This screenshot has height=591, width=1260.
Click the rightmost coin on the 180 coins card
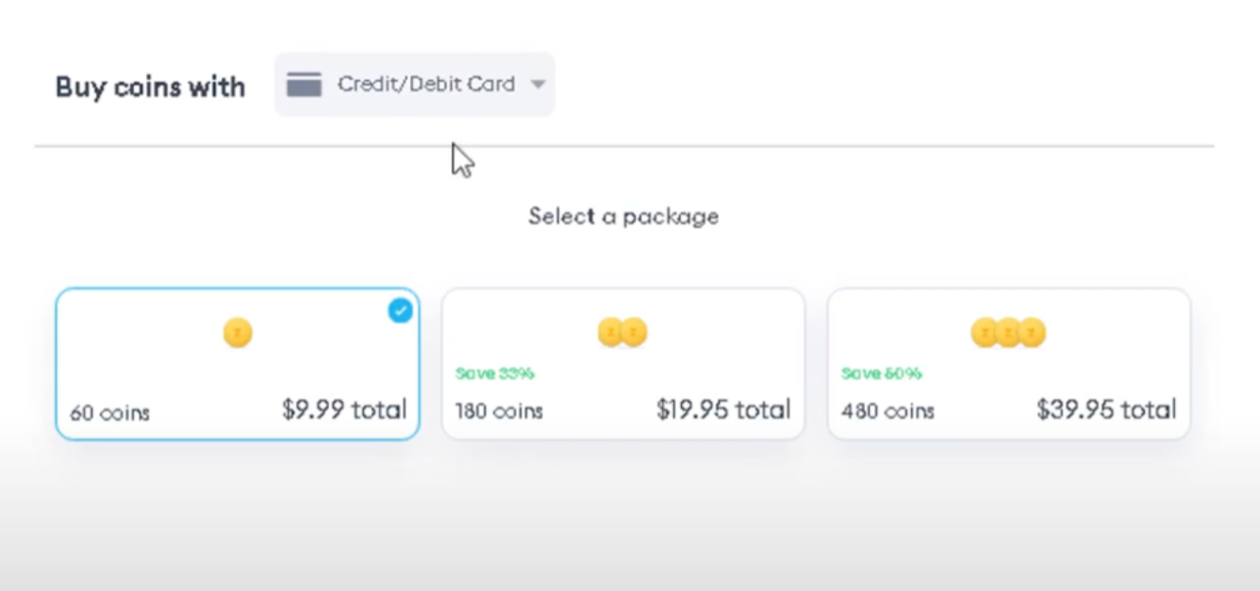click(x=636, y=332)
